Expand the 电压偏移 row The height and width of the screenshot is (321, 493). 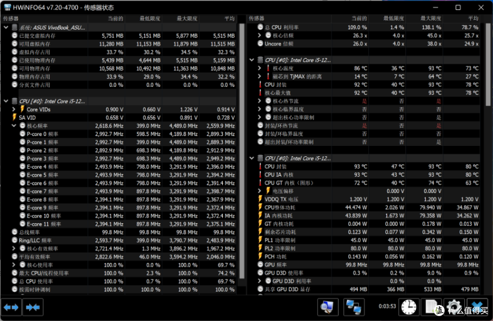coord(260,191)
